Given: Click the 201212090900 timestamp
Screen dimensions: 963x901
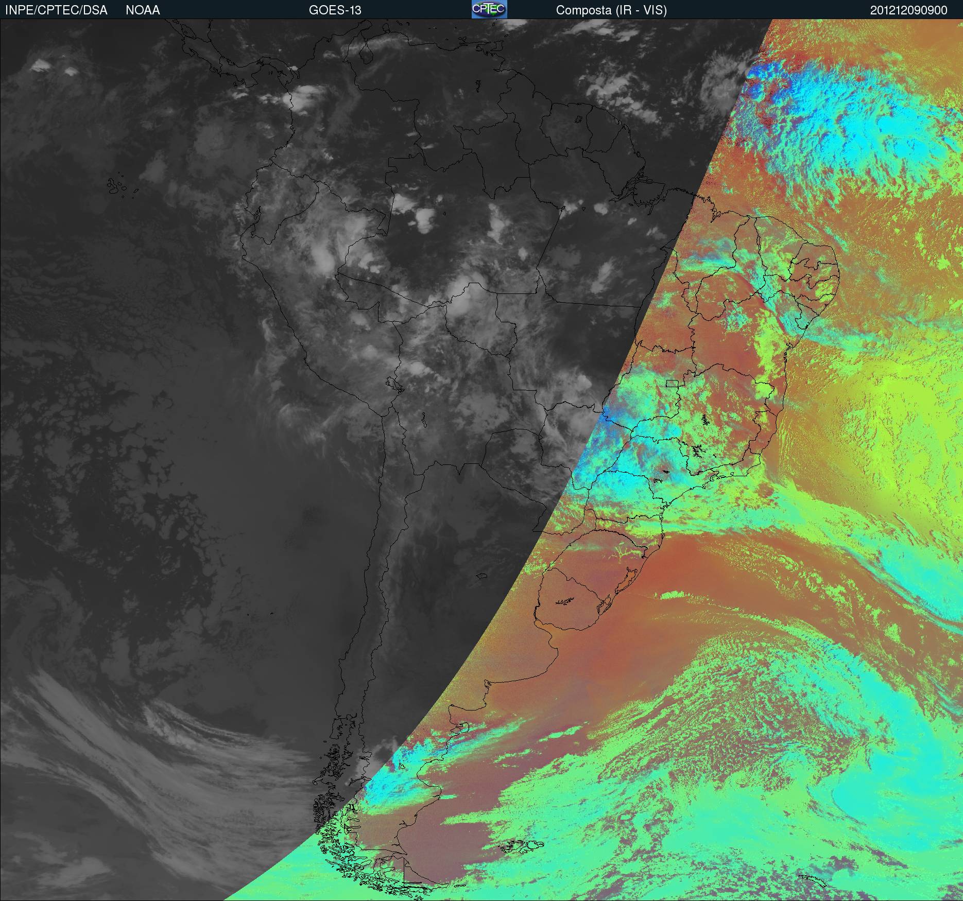Looking at the screenshot, I should click(x=909, y=10).
